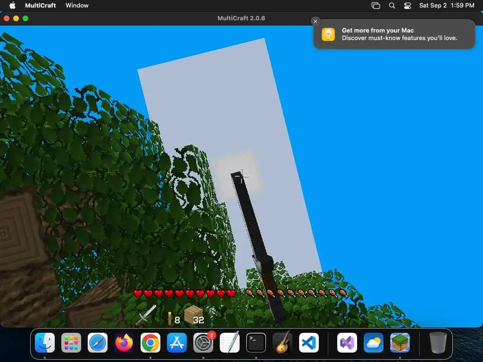Open the MultiCraft app menu
Screen dimensions: 483x362
click(x=41, y=5)
